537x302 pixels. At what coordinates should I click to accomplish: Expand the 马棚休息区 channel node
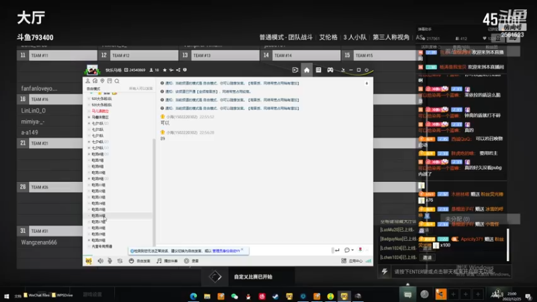[89, 117]
